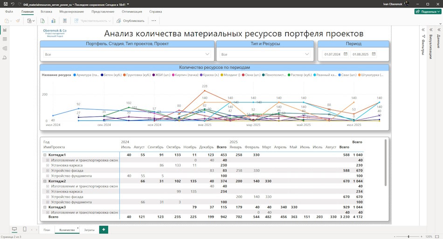Screen dimensions: 443x239
Task: Click the Ivan Oberemok account avatar
Action: [407, 4]
